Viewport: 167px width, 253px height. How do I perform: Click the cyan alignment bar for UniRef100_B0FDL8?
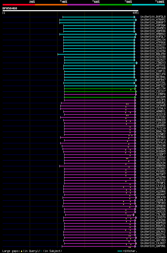point(98,17)
